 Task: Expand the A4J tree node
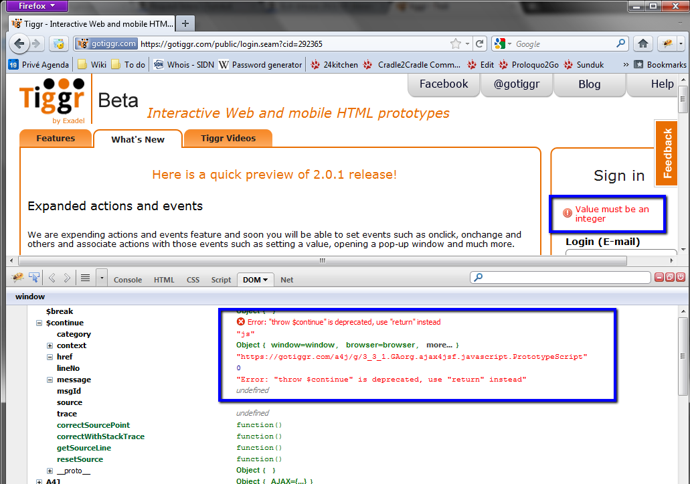[x=39, y=481]
